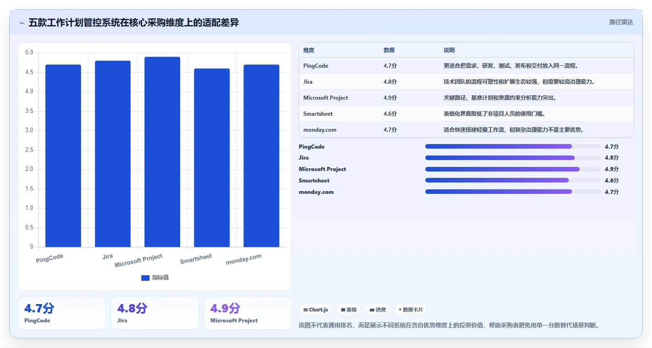Click the monday.com progress bar
Screen dimensions: 652x348
tap(513, 192)
